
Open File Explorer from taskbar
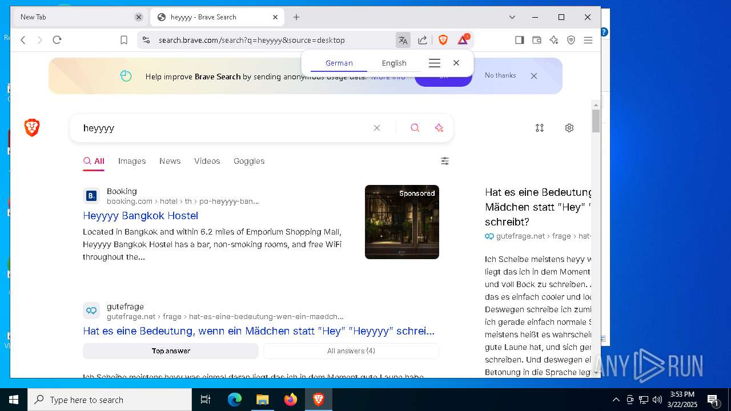[x=262, y=400]
